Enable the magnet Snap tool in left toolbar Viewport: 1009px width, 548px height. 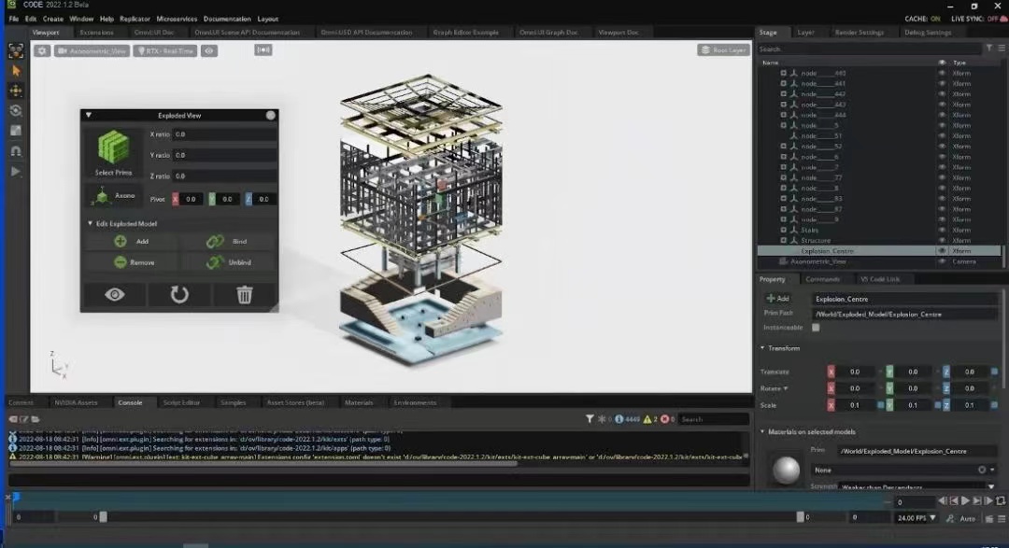click(16, 151)
